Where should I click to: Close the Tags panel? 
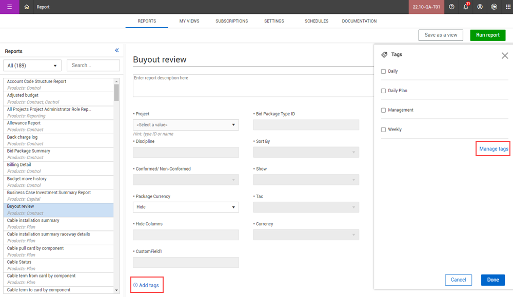(505, 55)
